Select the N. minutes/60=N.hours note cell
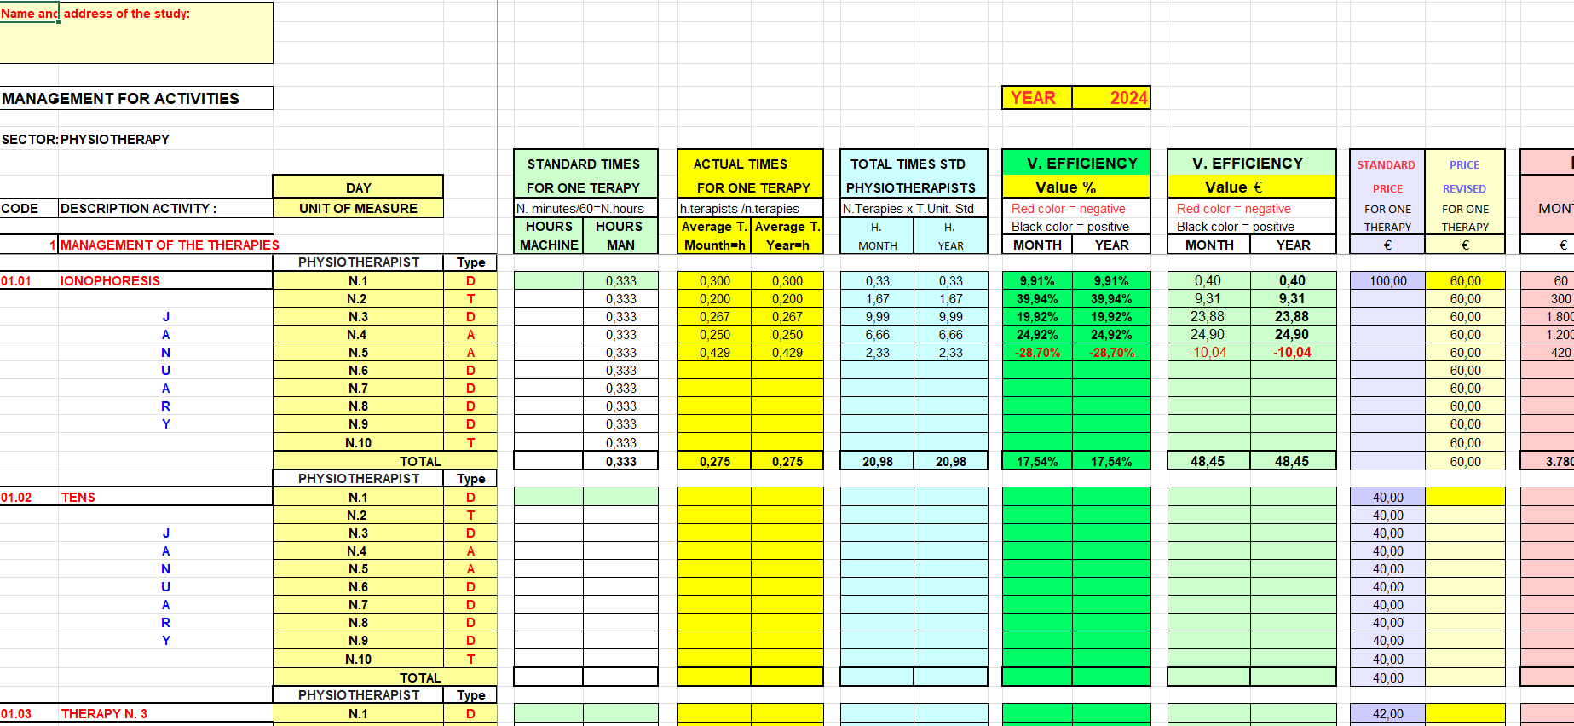Image resolution: width=1574 pixels, height=726 pixels. [x=585, y=208]
